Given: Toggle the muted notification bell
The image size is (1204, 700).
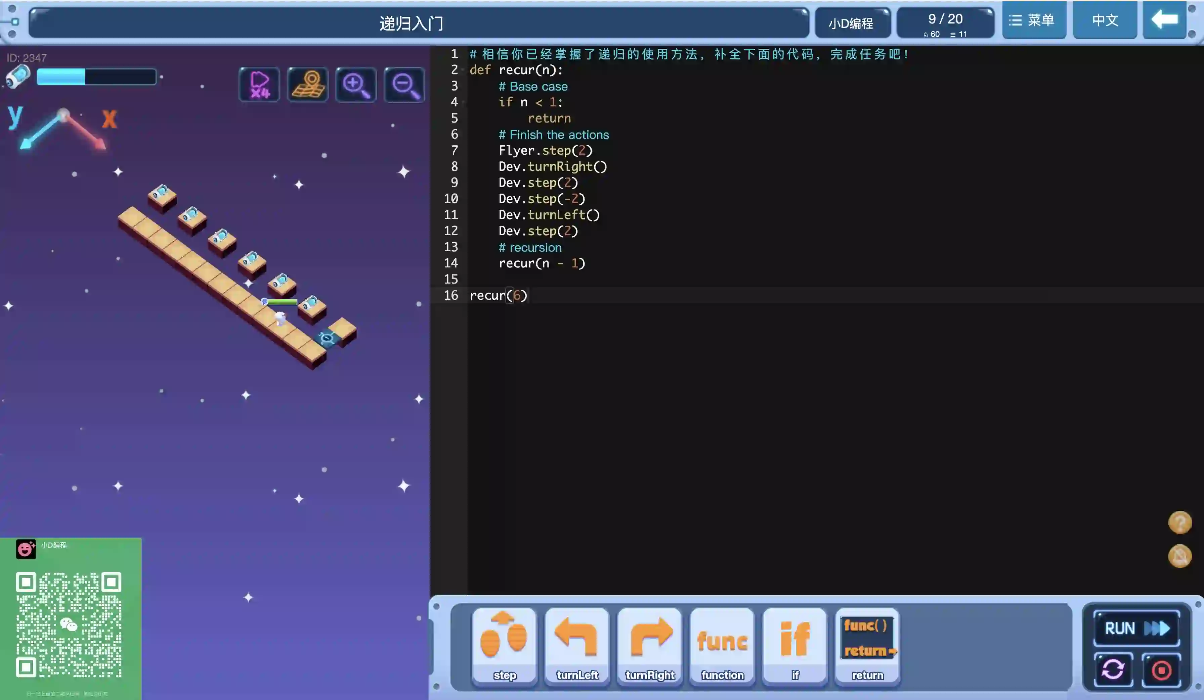Looking at the screenshot, I should click(1179, 556).
